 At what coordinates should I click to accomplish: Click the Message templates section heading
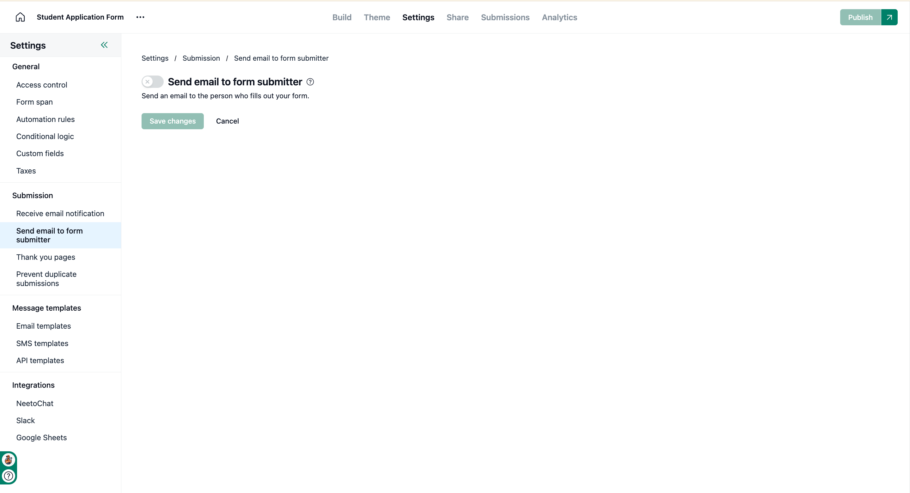[47, 308]
